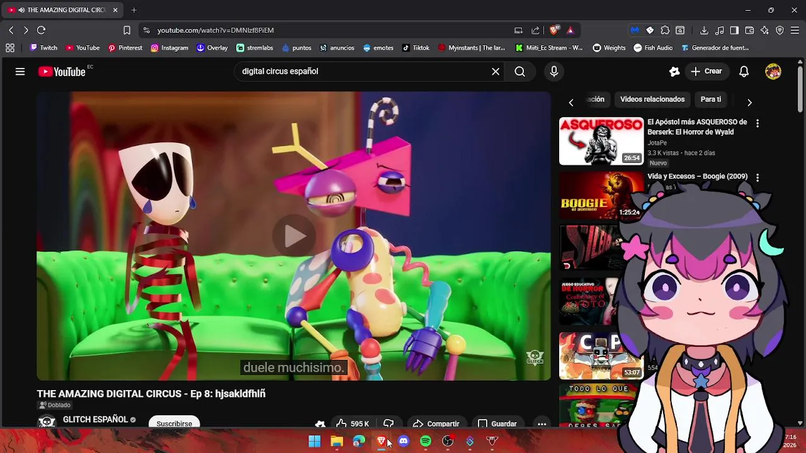Open Brave Shields lion icon
Image resolution: width=806 pixels, height=453 pixels.
554,30
